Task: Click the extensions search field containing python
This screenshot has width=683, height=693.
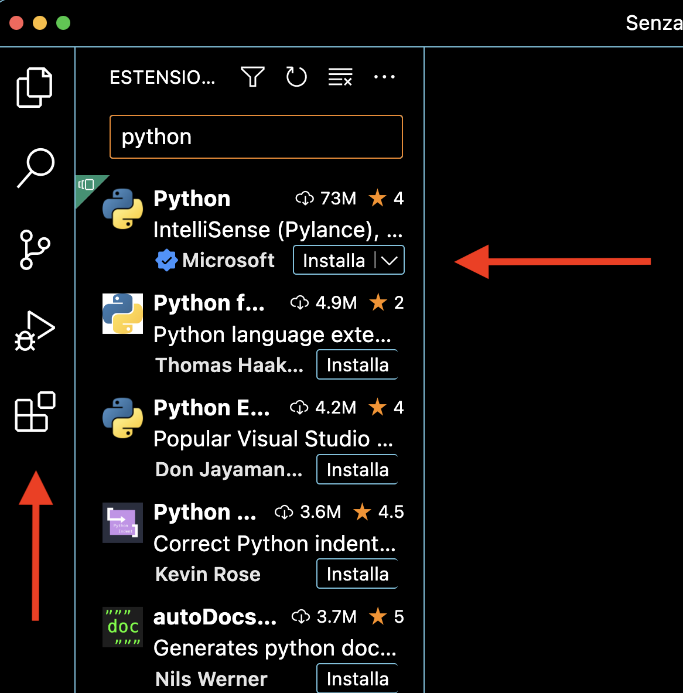Action: click(256, 137)
